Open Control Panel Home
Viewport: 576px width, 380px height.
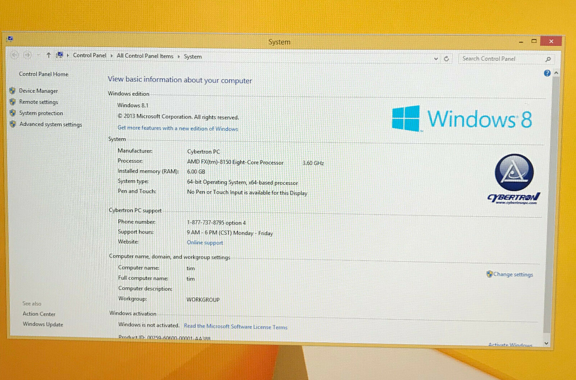[44, 74]
